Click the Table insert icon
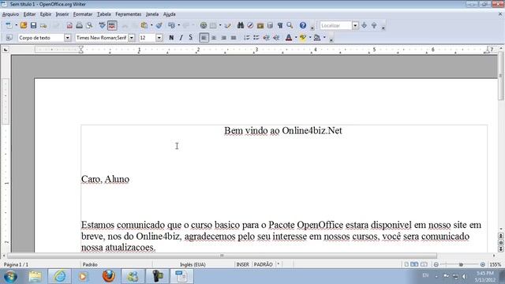505x284 pixels. pos(213,25)
